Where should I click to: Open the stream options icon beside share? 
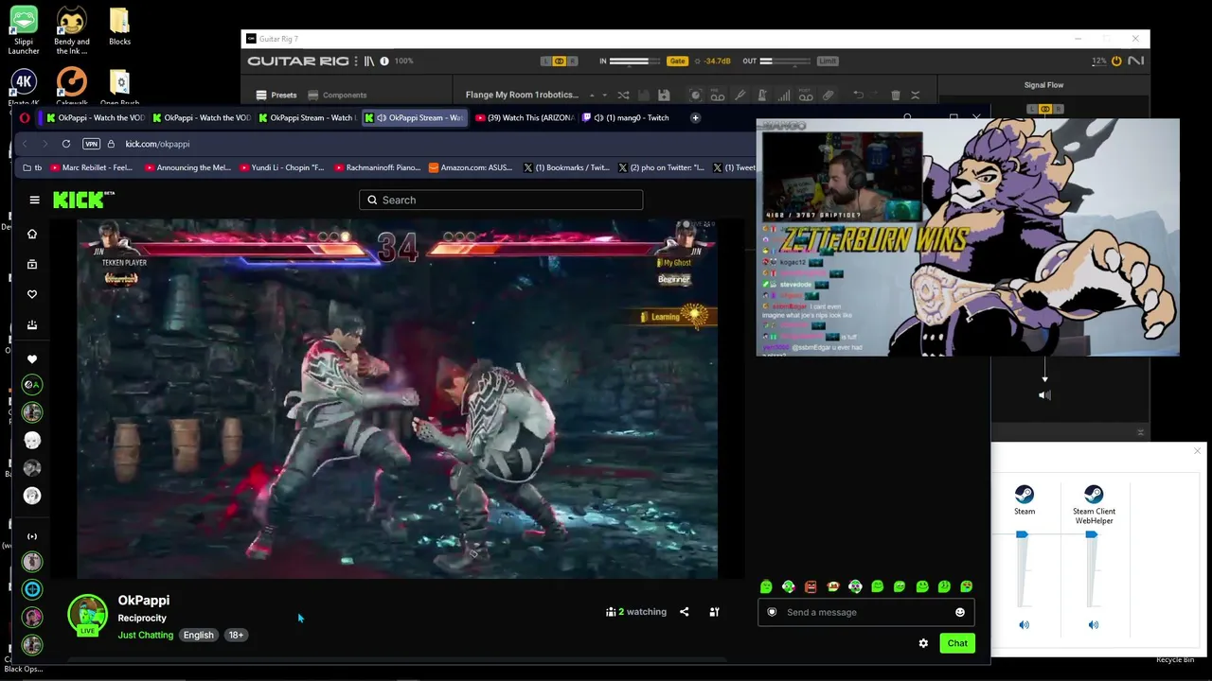(x=714, y=612)
